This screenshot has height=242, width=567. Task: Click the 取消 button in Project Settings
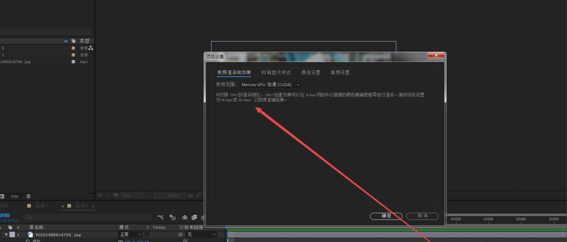point(422,216)
